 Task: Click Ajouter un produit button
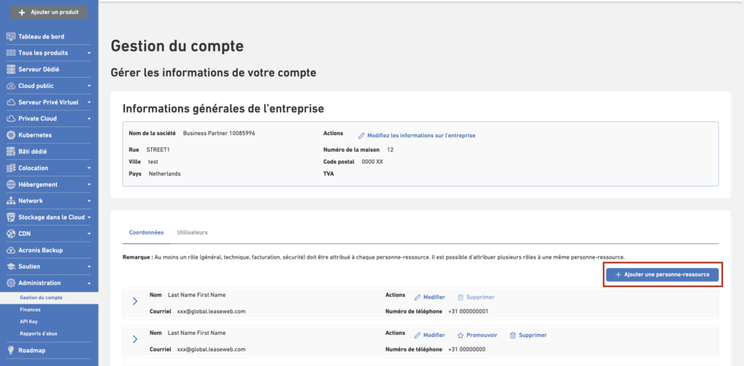pyautogui.click(x=49, y=12)
